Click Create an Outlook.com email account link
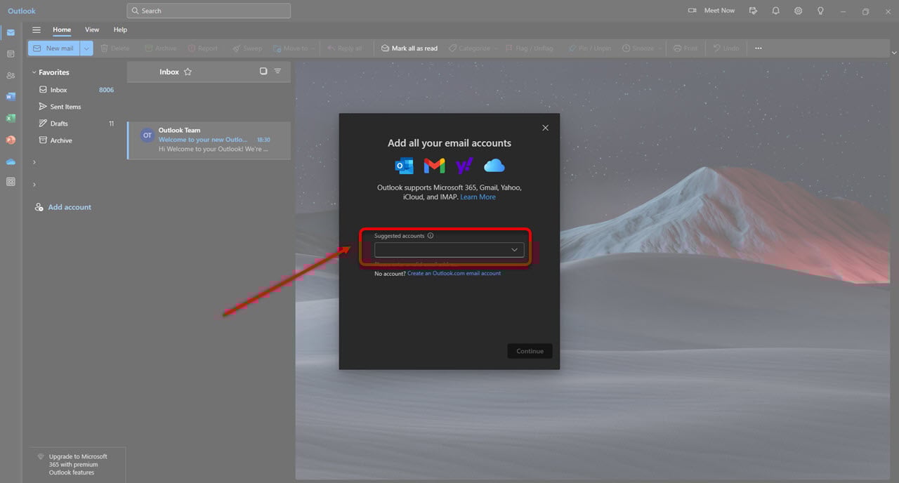Viewport: 899px width, 483px height. pyautogui.click(x=454, y=273)
